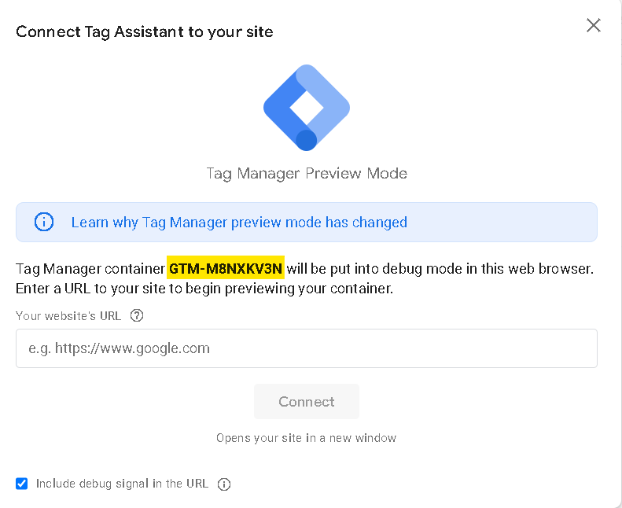Click the info icon next to debug signal option
Viewport: 622px width, 508px height.
point(224,484)
